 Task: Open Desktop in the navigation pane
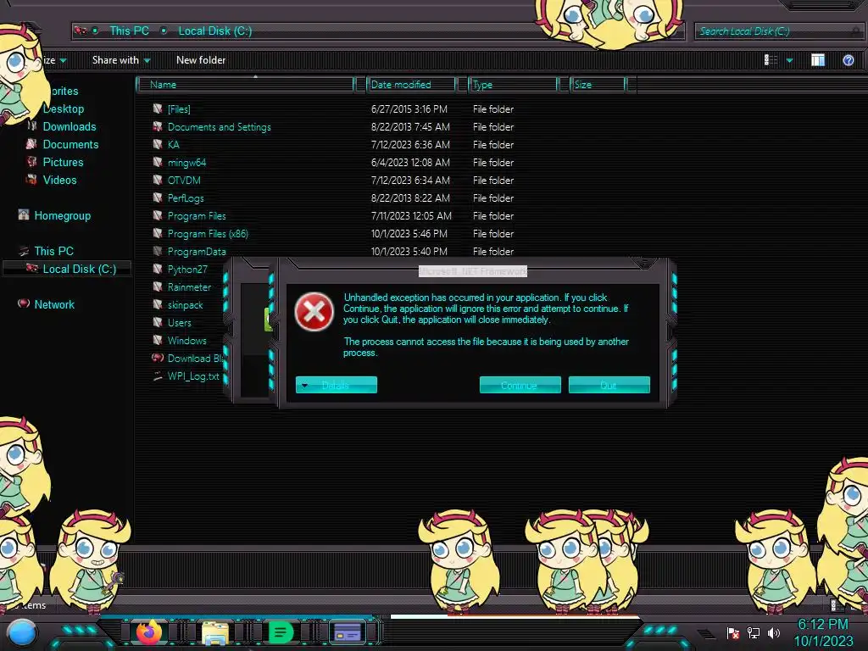click(x=64, y=109)
